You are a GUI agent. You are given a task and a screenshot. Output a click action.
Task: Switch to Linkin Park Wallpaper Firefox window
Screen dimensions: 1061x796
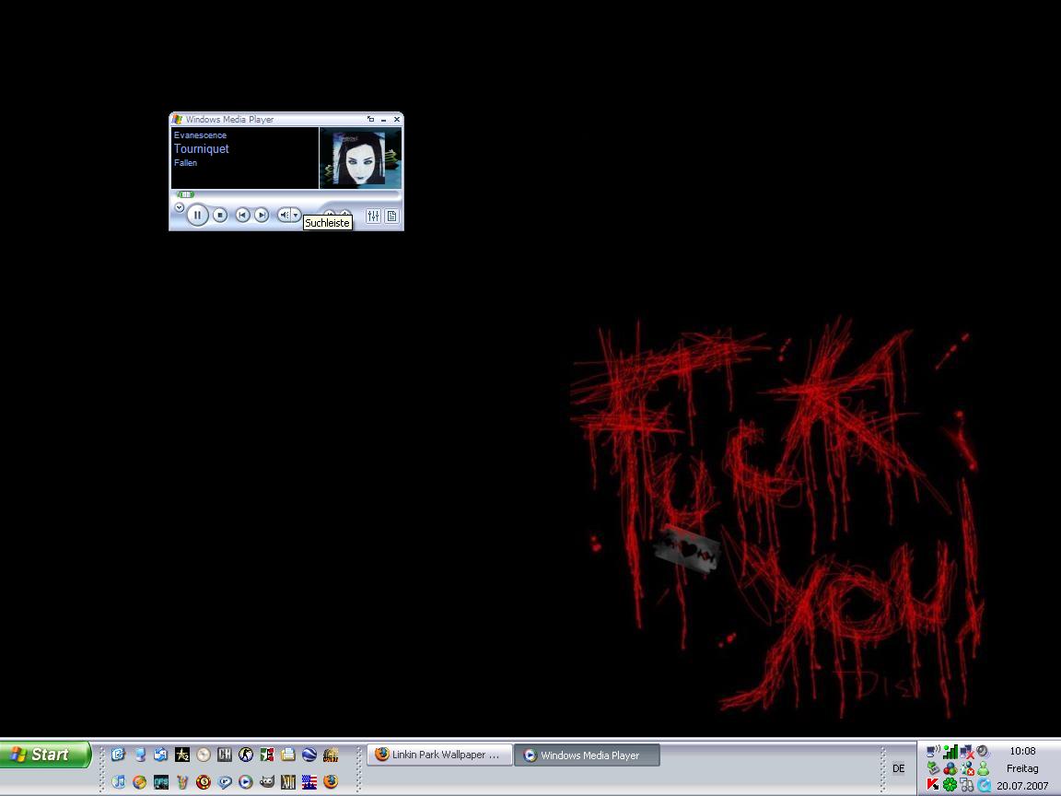tap(438, 755)
